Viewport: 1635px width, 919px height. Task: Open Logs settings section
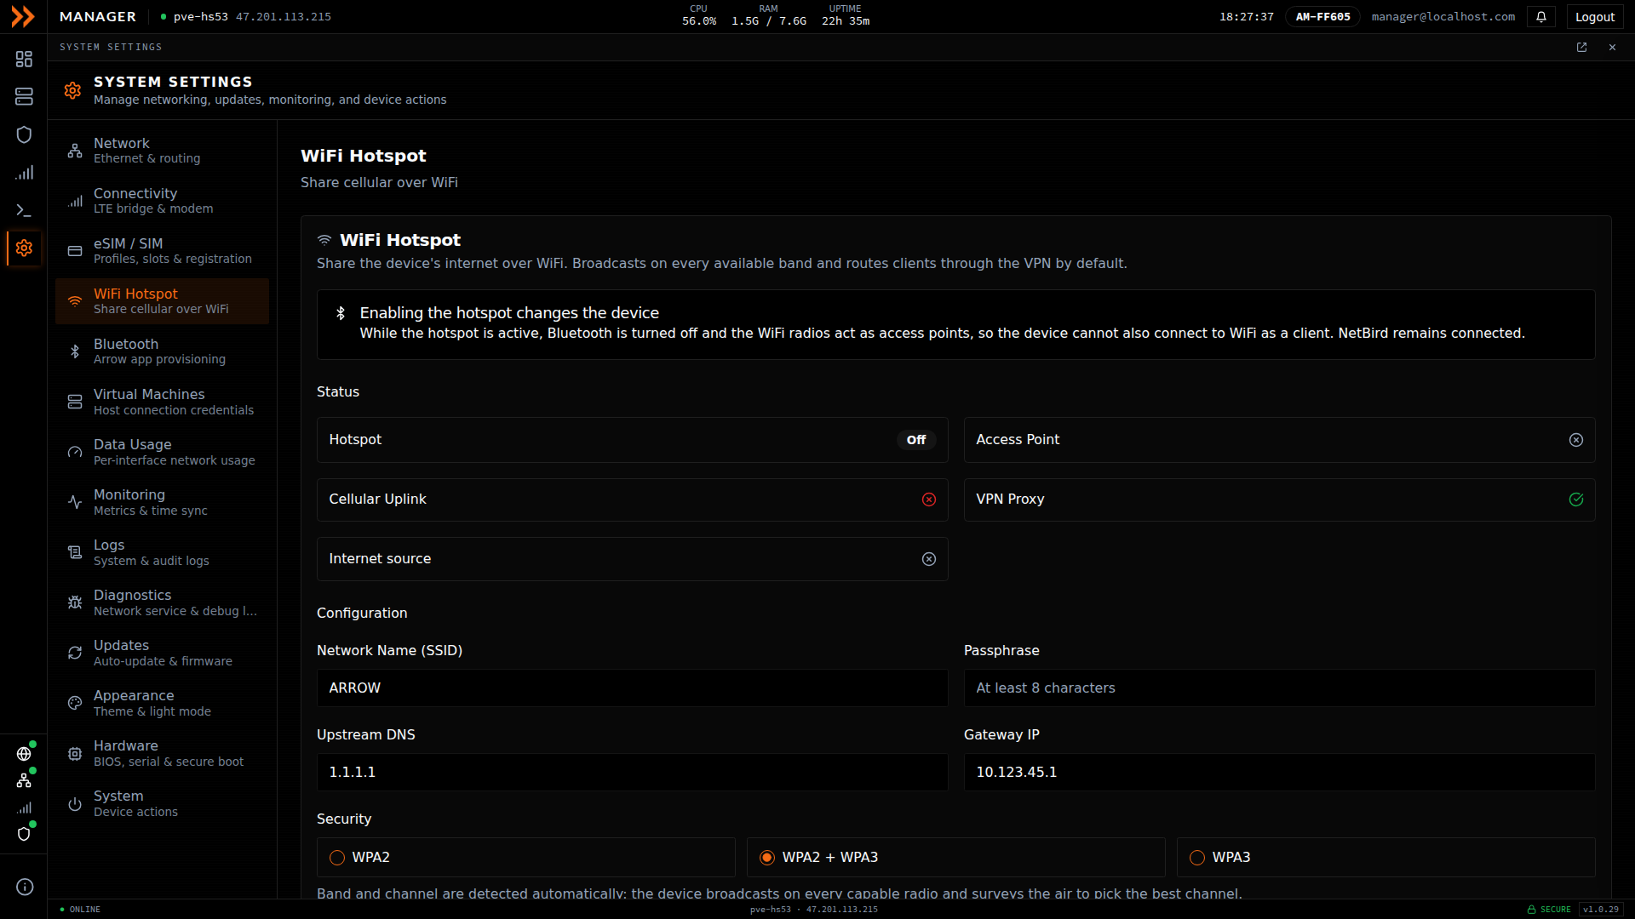pos(162,552)
